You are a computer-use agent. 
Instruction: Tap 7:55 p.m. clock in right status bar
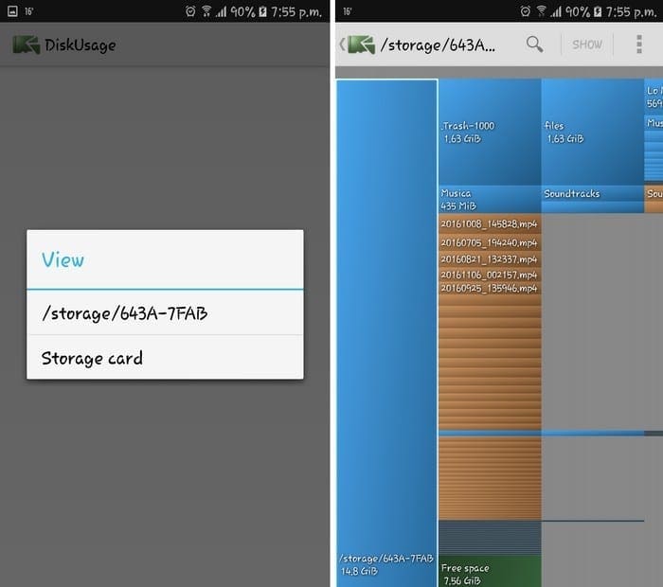(x=631, y=11)
